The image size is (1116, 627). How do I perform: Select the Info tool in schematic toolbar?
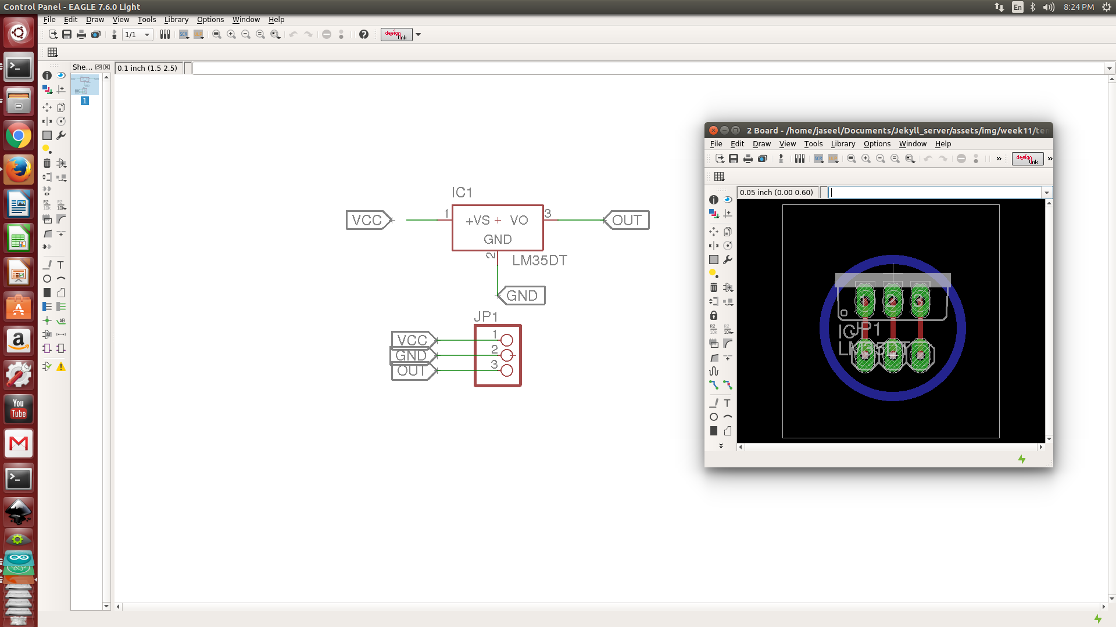47,75
